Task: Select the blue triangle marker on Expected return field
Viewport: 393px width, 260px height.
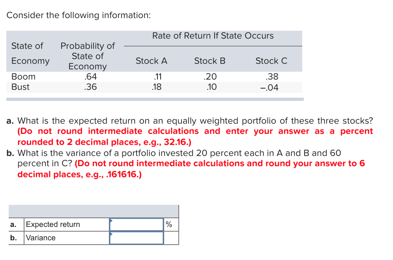Action: pos(110,221)
